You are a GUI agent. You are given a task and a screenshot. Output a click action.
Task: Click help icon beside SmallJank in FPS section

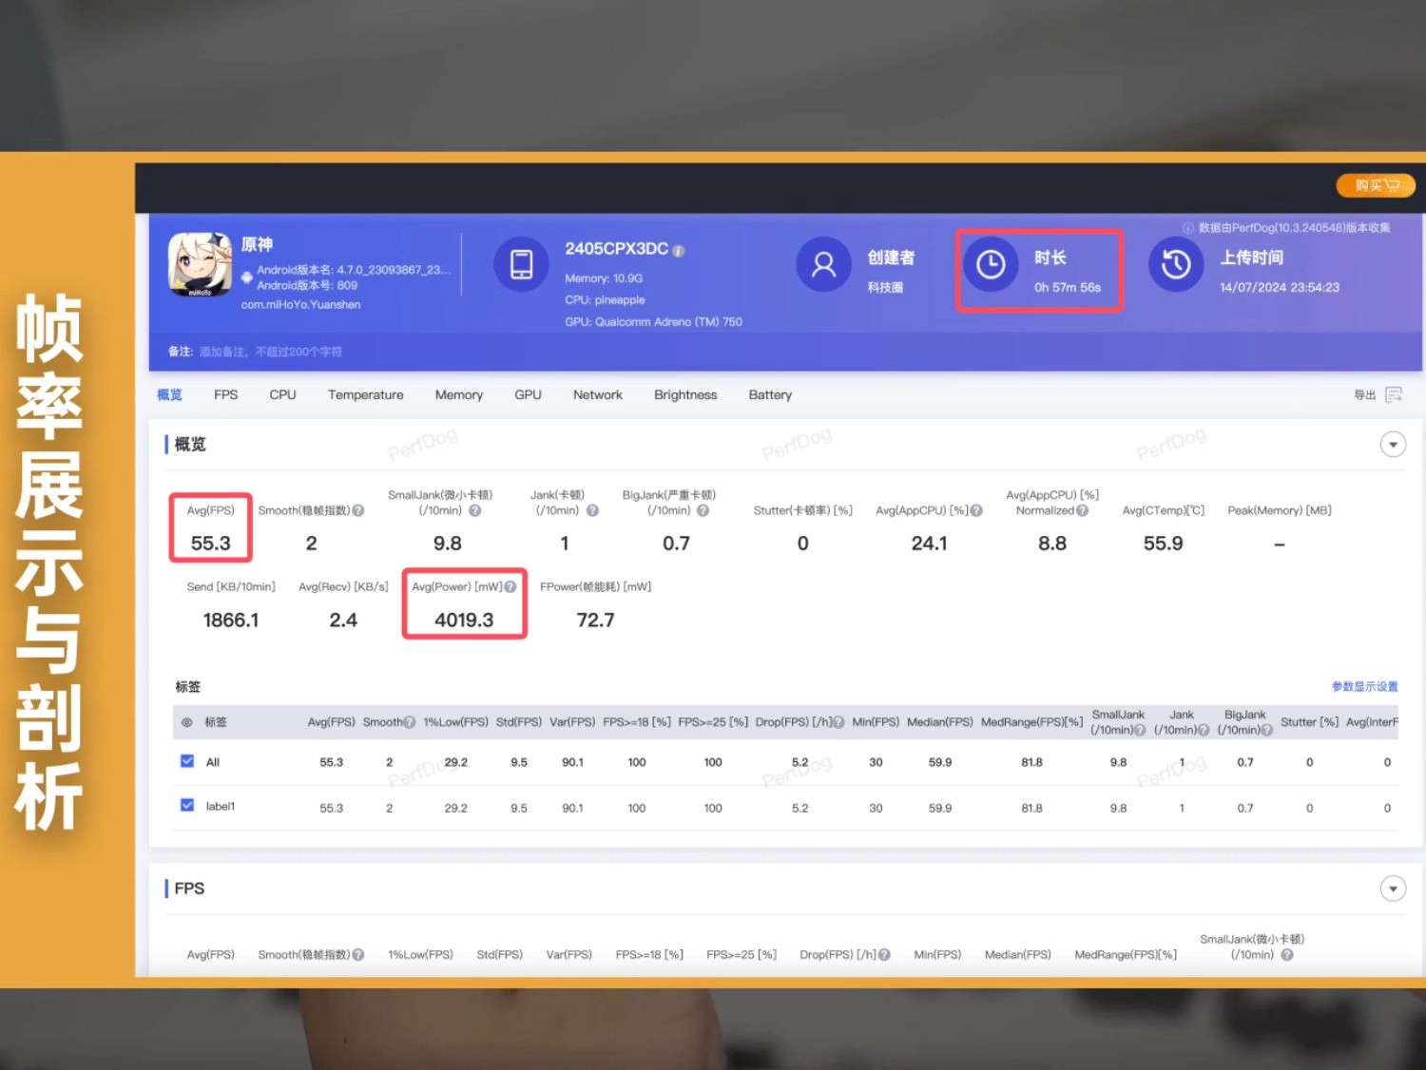click(1287, 954)
